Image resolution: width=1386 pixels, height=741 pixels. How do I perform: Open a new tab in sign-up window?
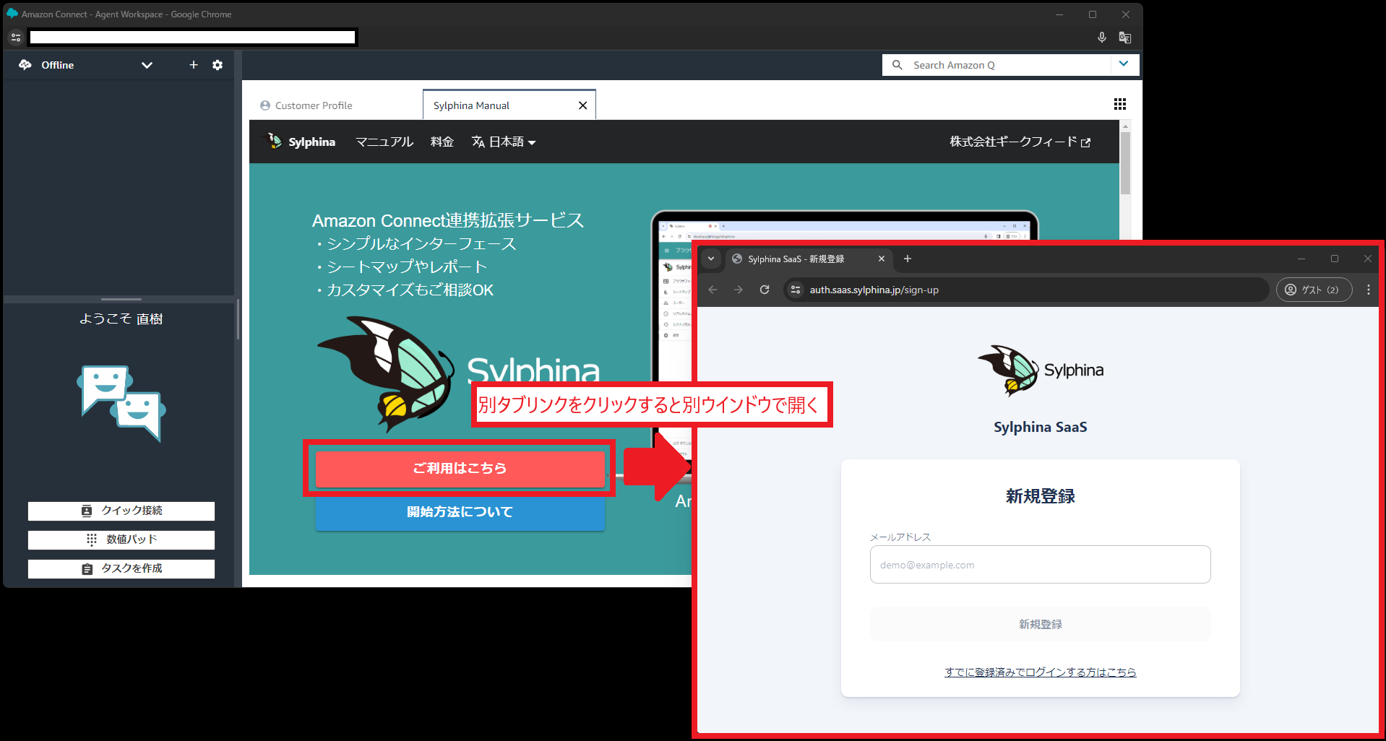tap(908, 259)
